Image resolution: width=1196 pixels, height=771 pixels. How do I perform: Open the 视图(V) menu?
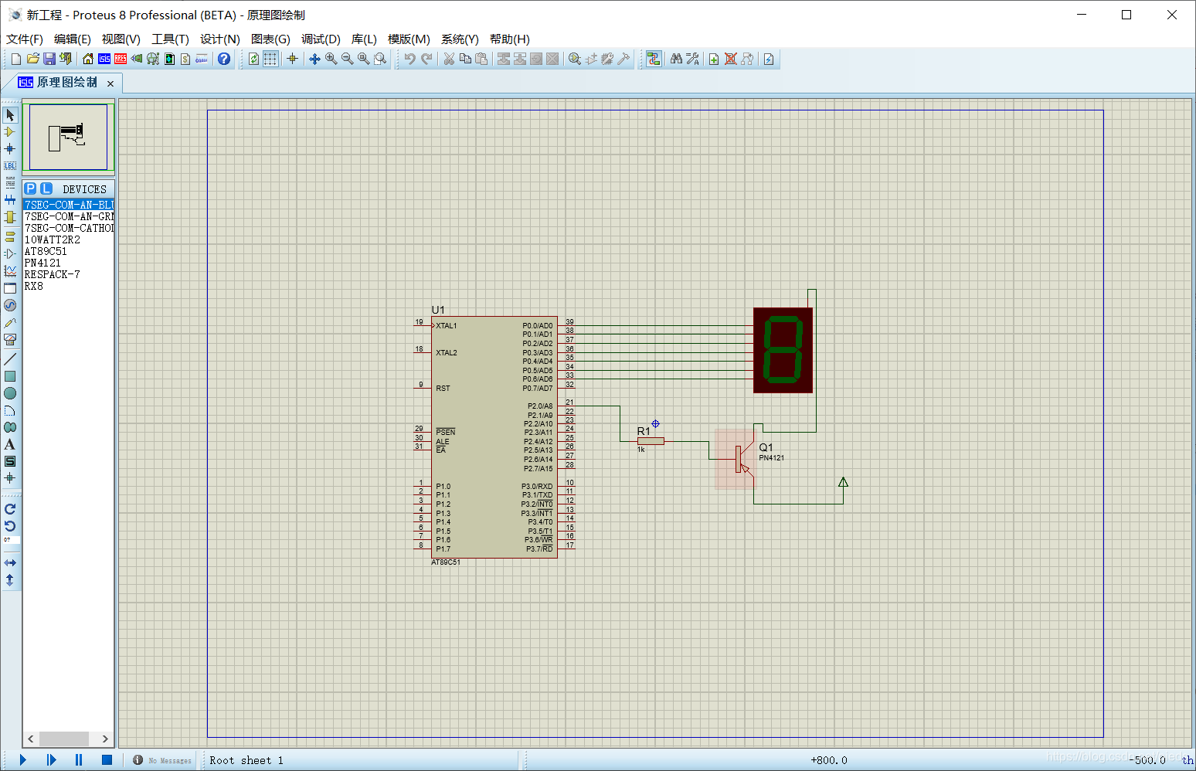tap(121, 39)
